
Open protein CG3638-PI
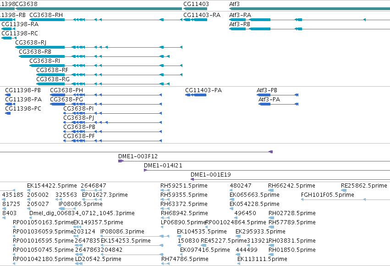(78, 109)
